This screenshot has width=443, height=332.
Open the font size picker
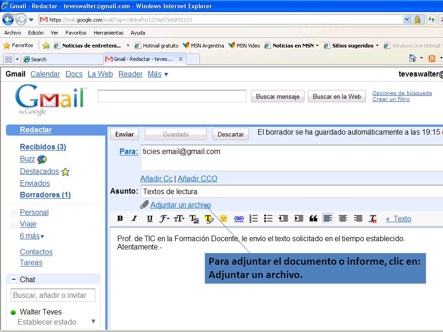pos(179,219)
